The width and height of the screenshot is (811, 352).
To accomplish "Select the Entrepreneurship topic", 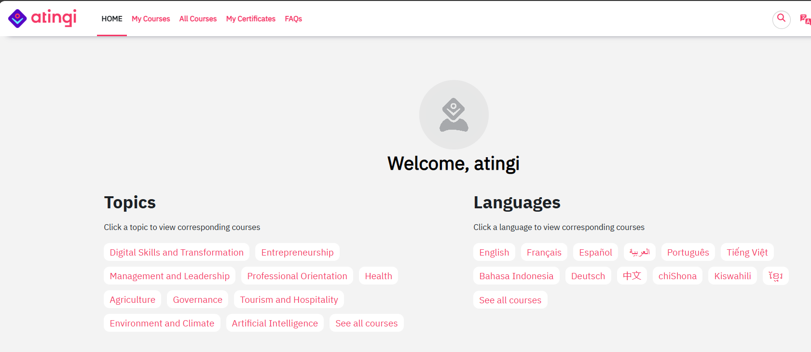I will 297,252.
